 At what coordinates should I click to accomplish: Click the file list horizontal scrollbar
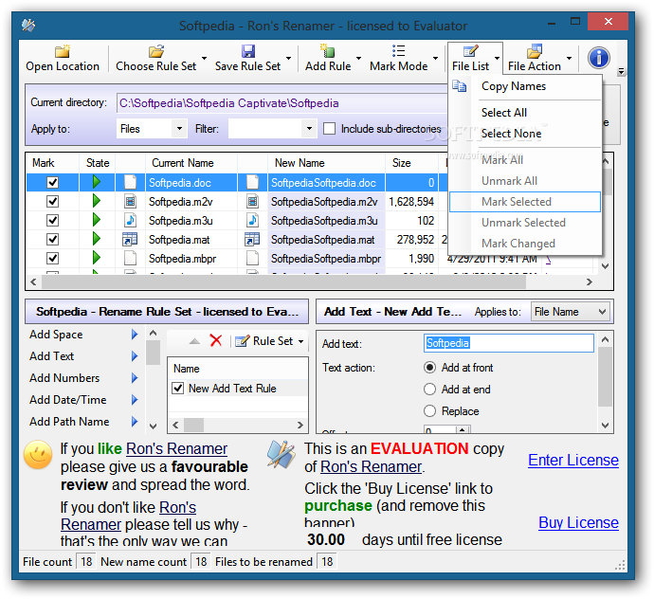point(283,281)
